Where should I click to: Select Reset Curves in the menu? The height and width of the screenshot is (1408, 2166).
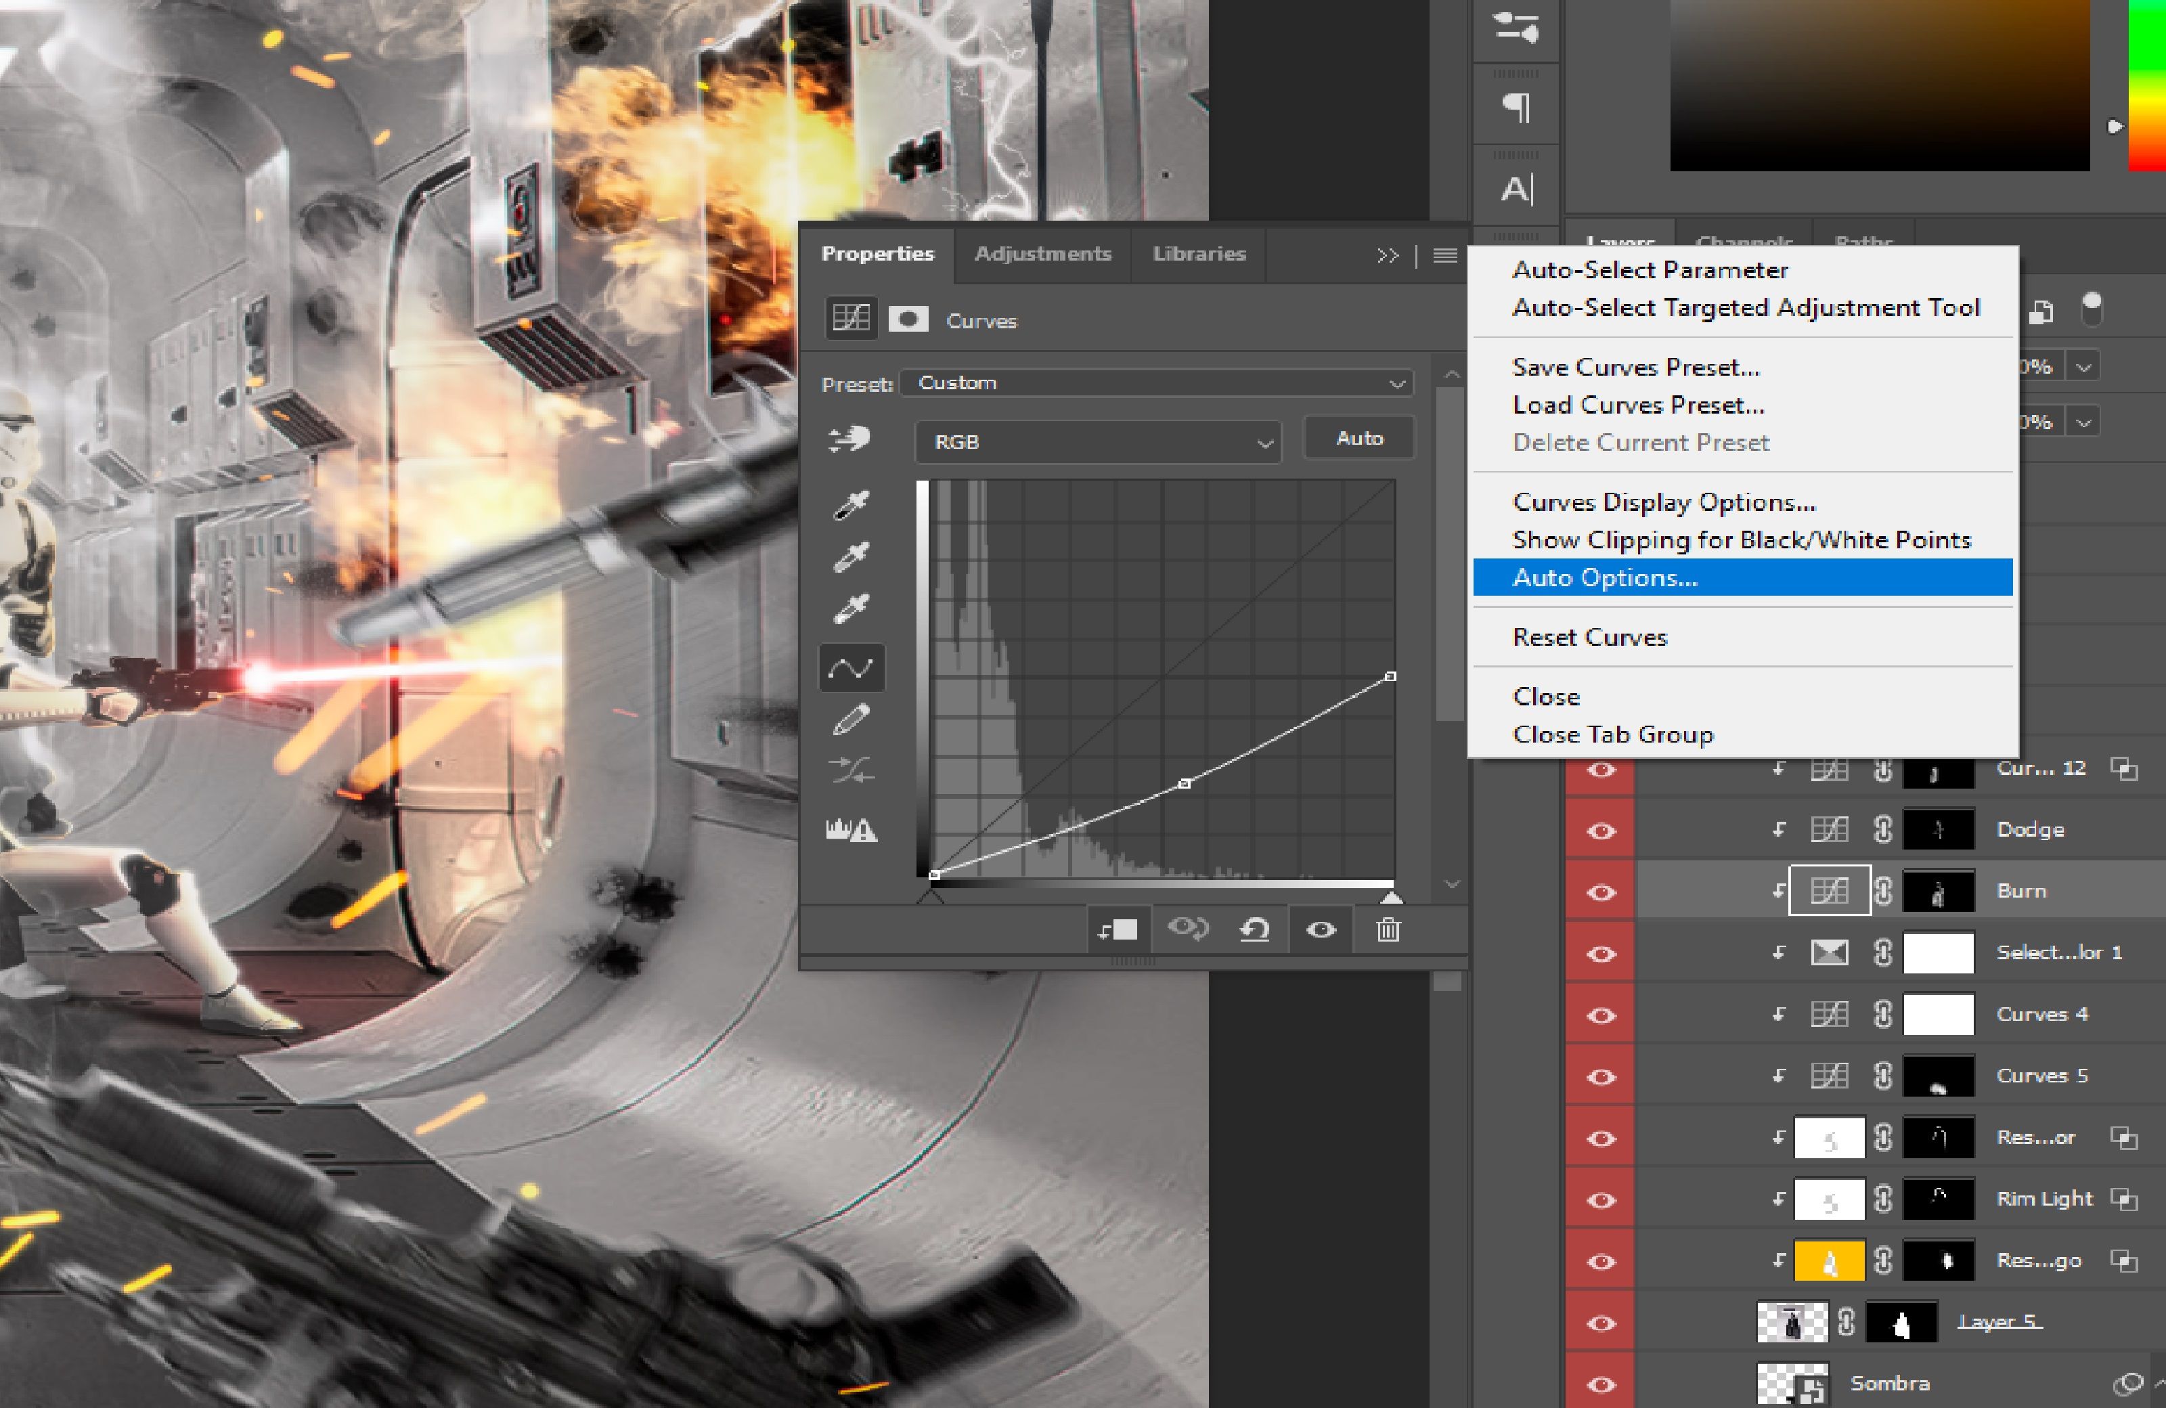[x=1589, y=637]
